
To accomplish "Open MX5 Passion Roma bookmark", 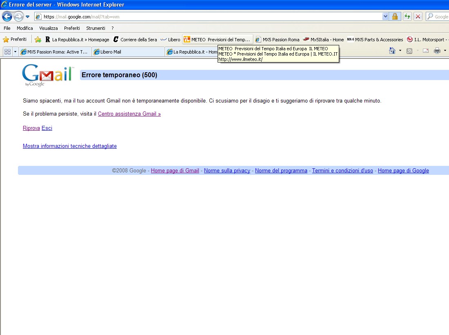I will click(277, 40).
